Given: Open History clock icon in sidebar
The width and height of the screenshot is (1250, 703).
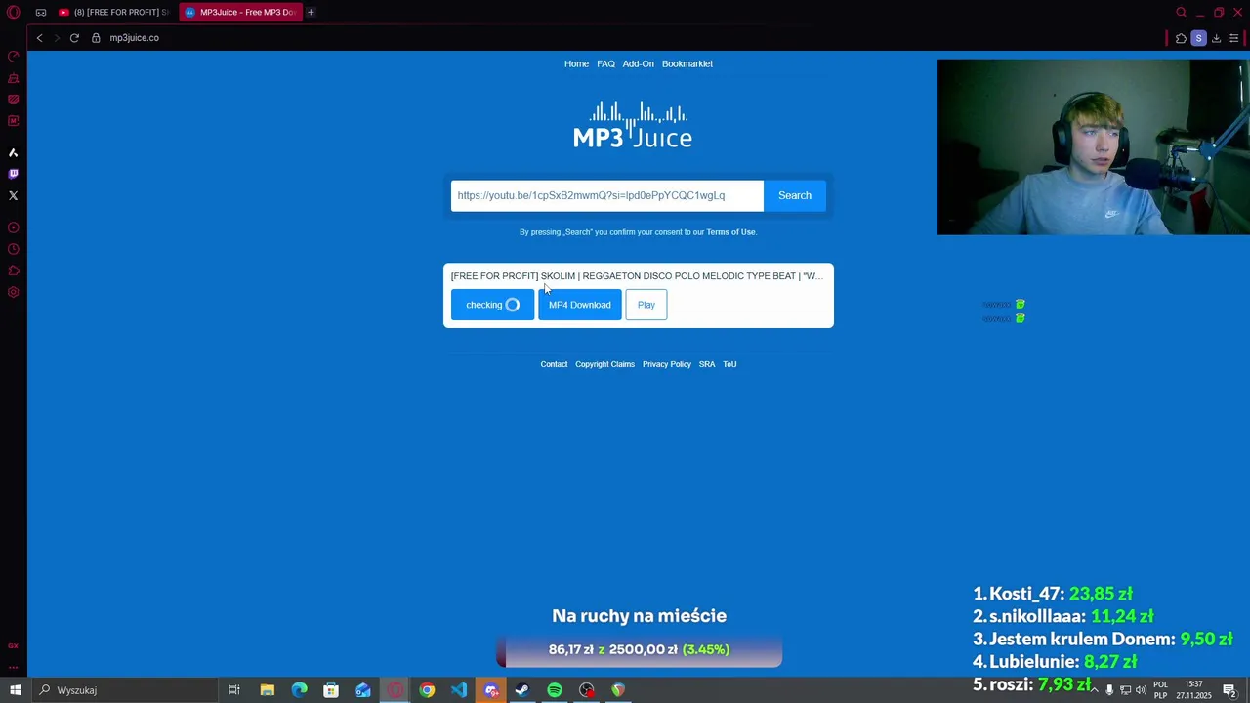Looking at the screenshot, I should [x=14, y=249].
